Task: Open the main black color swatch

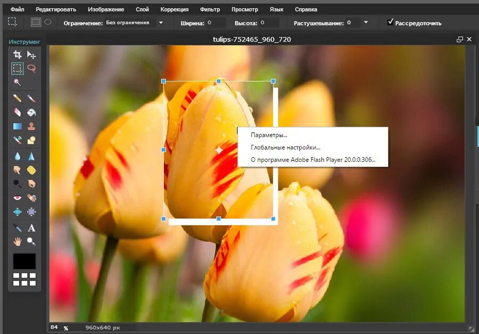Action: [x=24, y=261]
